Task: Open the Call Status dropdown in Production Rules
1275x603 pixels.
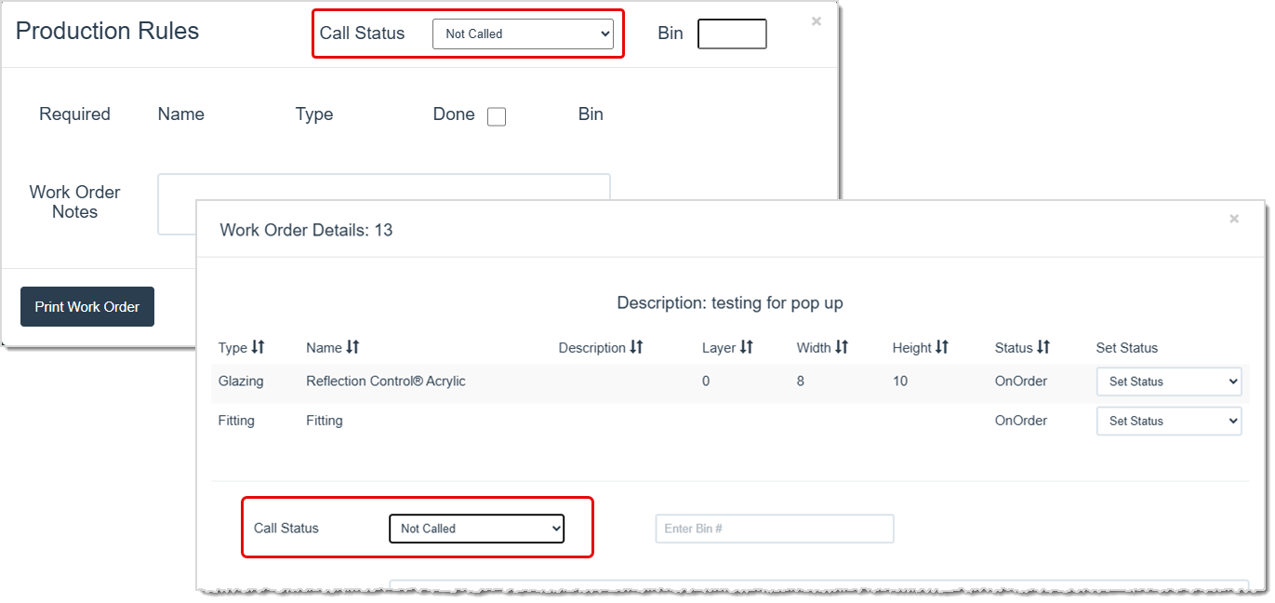Action: [x=524, y=33]
